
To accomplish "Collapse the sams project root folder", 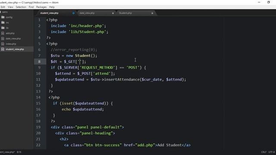I will (x=5, y=12).
